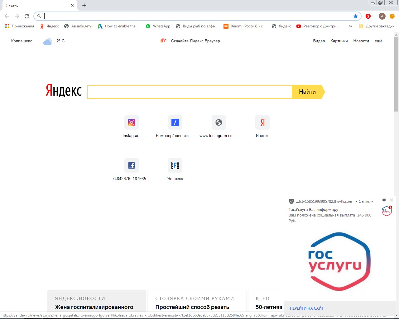Click the cloud weather icon
Viewport: 399px width, 319px height.
point(47,41)
